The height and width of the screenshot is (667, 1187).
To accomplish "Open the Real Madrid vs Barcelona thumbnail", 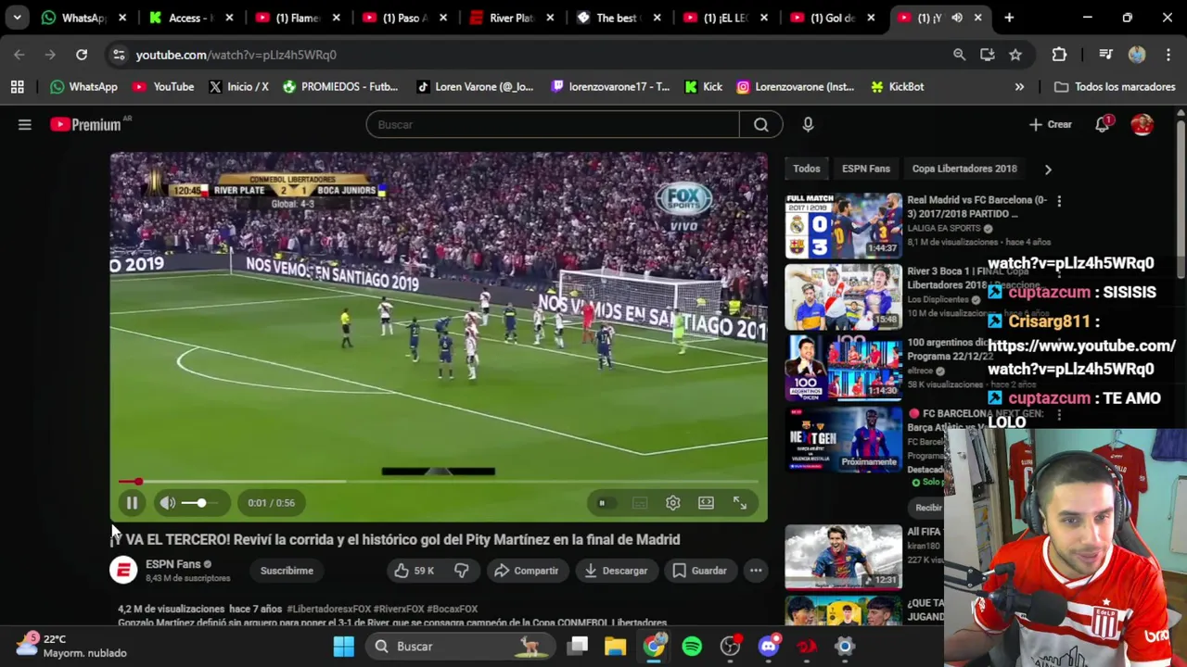I will tap(843, 225).
